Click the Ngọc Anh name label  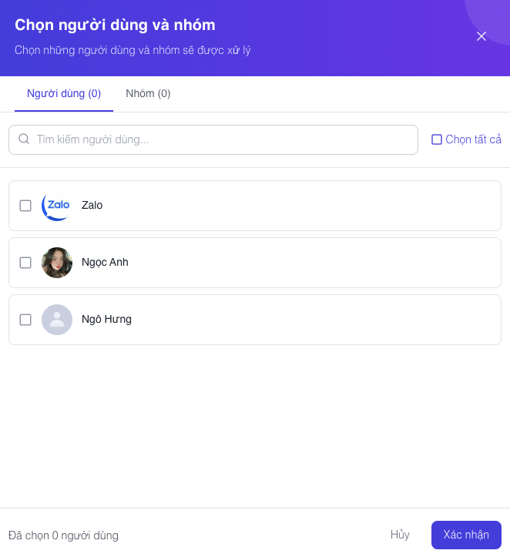click(x=105, y=263)
